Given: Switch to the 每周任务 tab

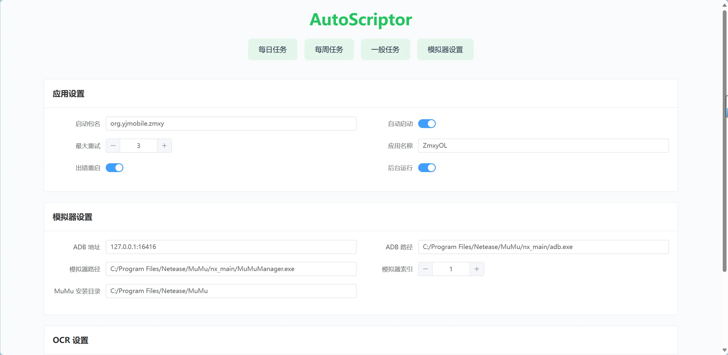Looking at the screenshot, I should pyautogui.click(x=329, y=49).
